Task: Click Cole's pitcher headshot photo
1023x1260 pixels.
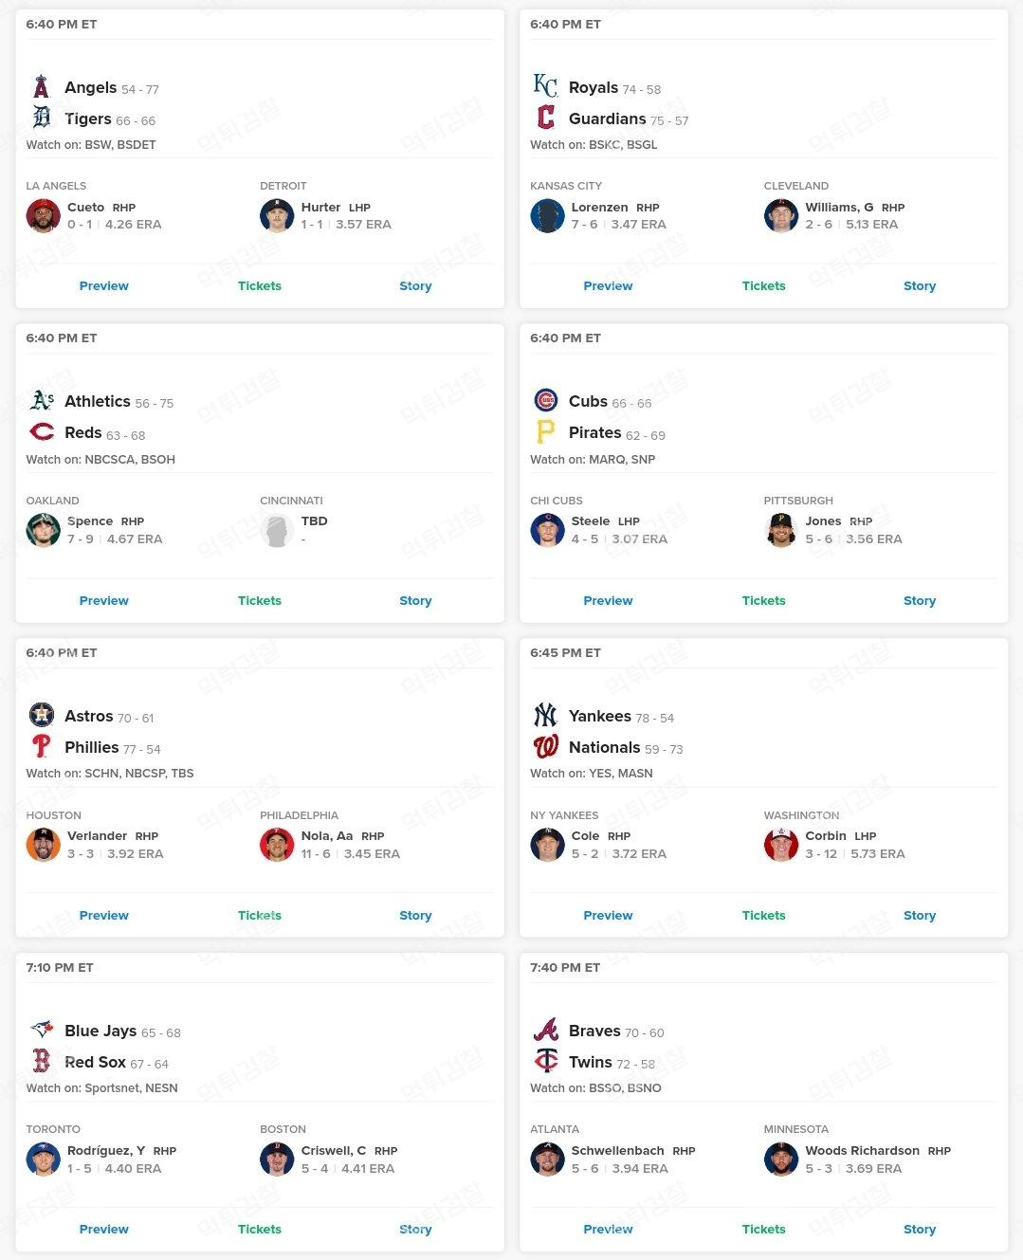Action: [x=547, y=844]
